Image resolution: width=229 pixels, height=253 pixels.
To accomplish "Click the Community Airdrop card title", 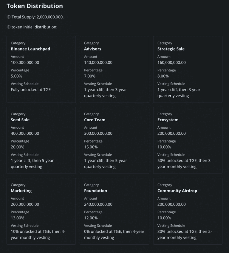I will click(x=177, y=191).
